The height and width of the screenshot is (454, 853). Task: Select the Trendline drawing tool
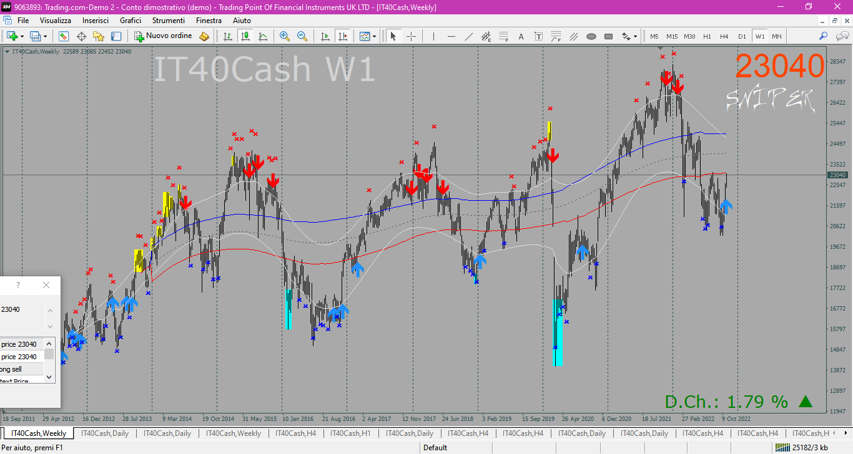pos(468,36)
